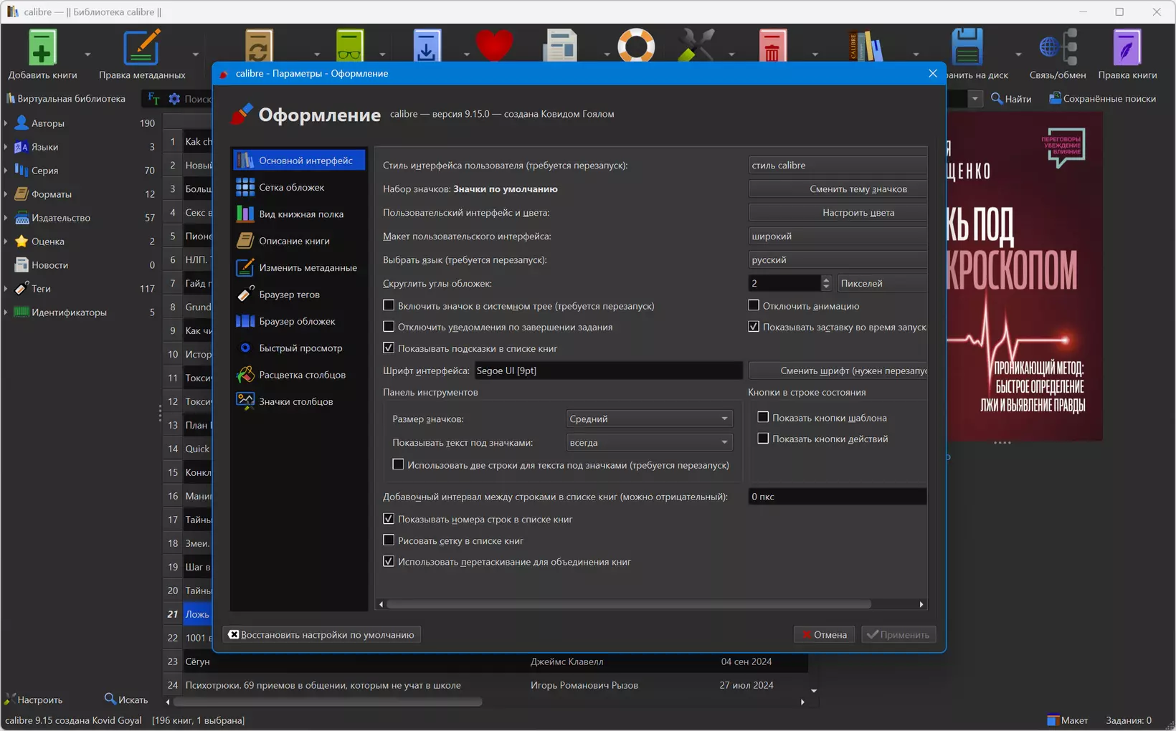Open the Column icons section
This screenshot has width=1176, height=731.
tap(298, 401)
